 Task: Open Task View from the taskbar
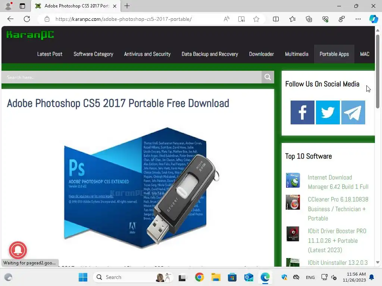tap(182, 277)
